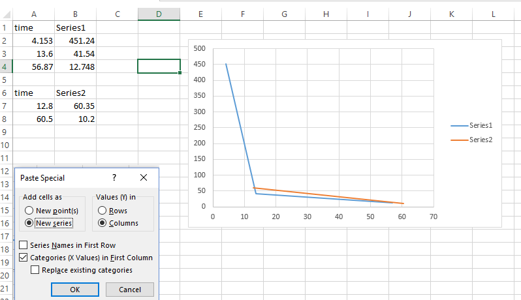
Task: Select column K header
Action: pyautogui.click(x=452, y=14)
